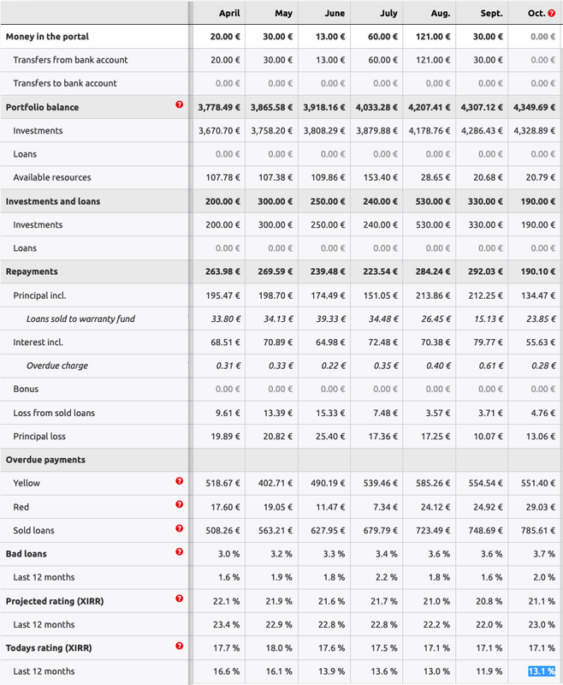Image resolution: width=563 pixels, height=685 pixels.
Task: Click the Loss from sold loans label
Action: 54,413
